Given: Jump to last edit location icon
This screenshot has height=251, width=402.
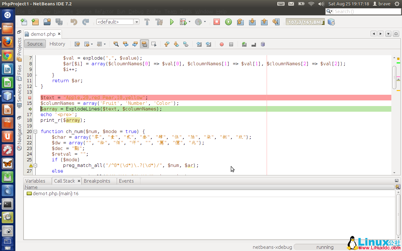Looking at the screenshot, I should click(77, 44).
